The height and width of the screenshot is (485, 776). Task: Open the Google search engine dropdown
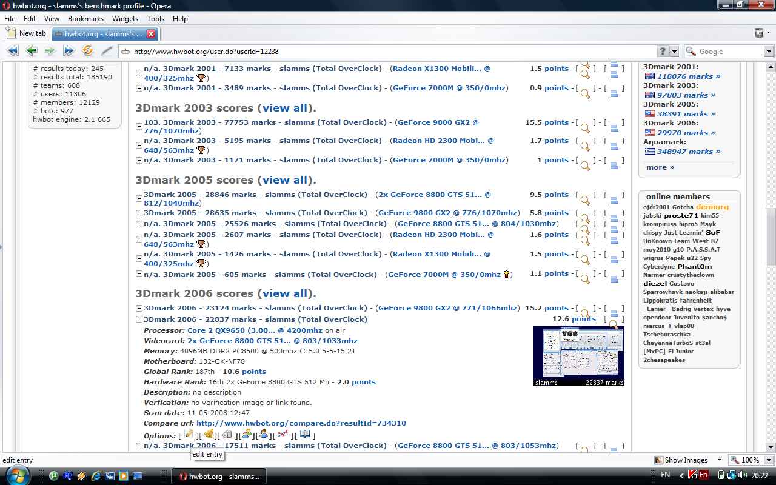point(768,52)
